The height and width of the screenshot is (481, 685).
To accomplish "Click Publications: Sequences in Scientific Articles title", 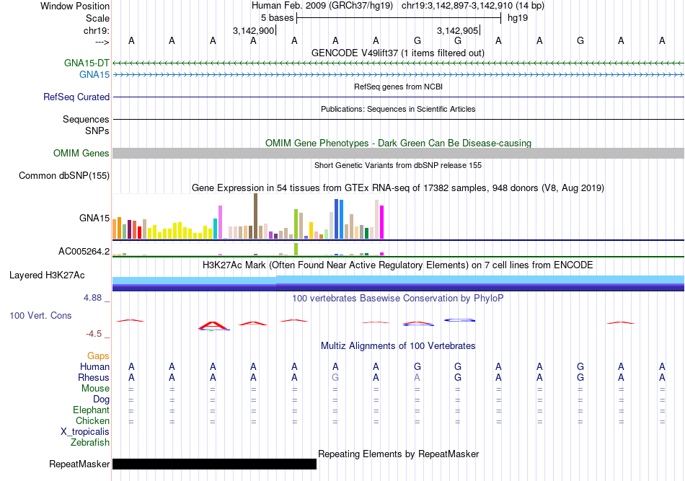I will 398,109.
